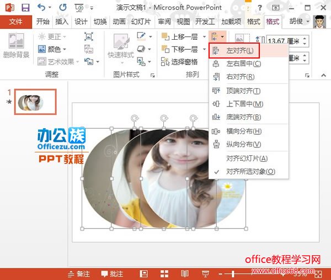Select 上下居中(M) align middle

click(248, 104)
